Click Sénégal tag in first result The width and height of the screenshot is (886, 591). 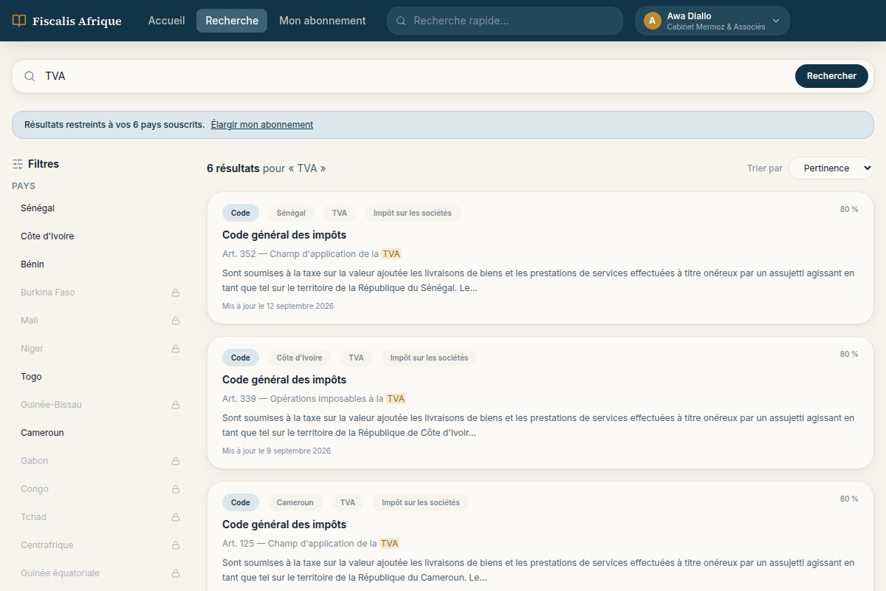291,213
